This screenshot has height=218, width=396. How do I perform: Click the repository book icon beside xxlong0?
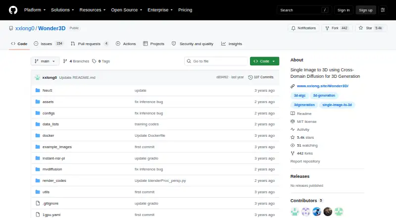click(x=11, y=28)
